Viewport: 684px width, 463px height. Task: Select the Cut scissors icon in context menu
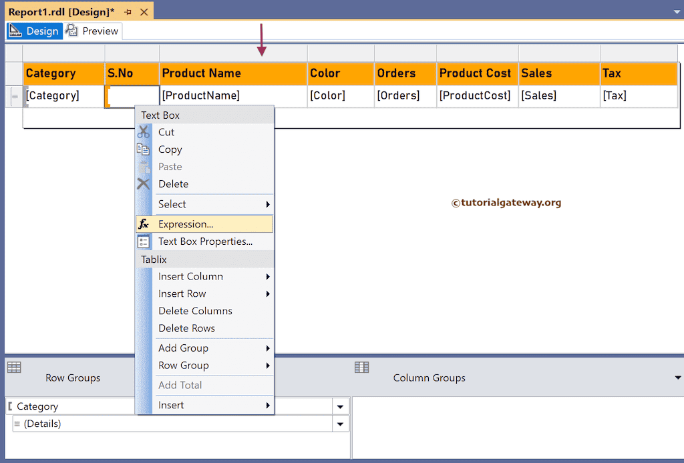[x=144, y=132]
